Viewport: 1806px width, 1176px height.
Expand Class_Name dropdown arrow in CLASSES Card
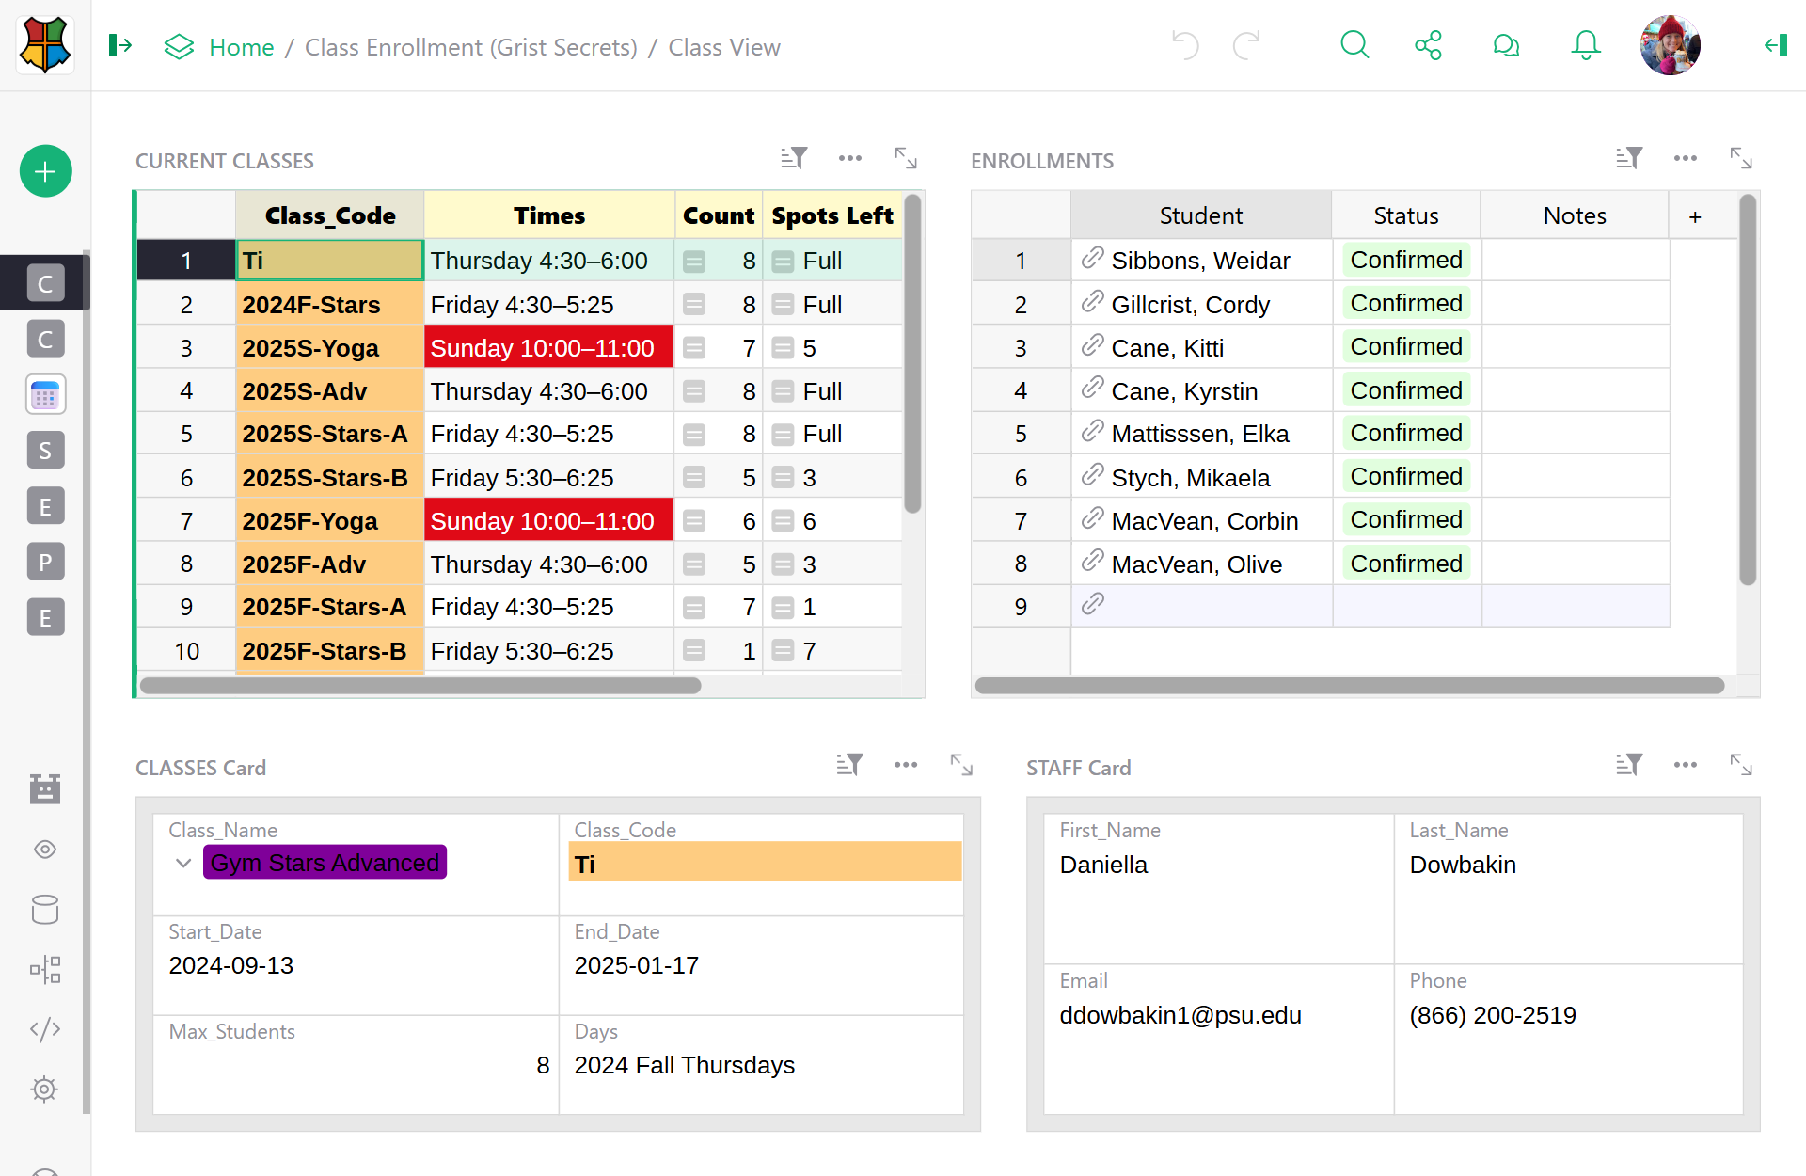click(x=183, y=863)
